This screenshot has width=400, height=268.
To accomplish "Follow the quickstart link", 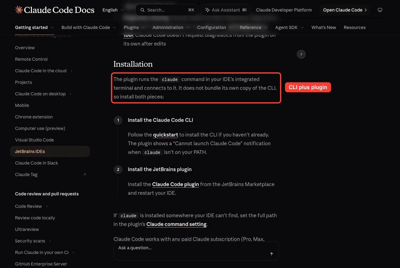I will click(x=166, y=135).
